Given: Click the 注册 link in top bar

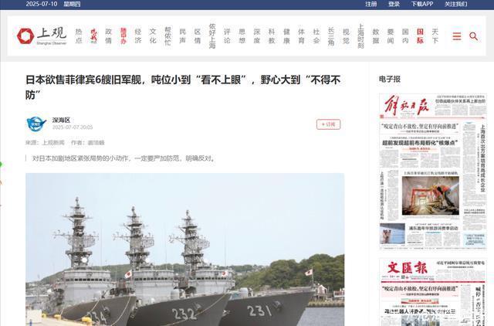Looking at the screenshot, I should click(370, 4).
